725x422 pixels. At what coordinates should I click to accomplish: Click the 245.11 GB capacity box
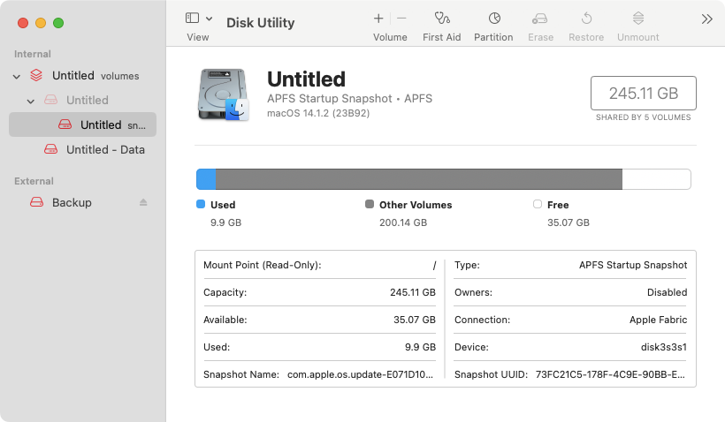pyautogui.click(x=643, y=94)
